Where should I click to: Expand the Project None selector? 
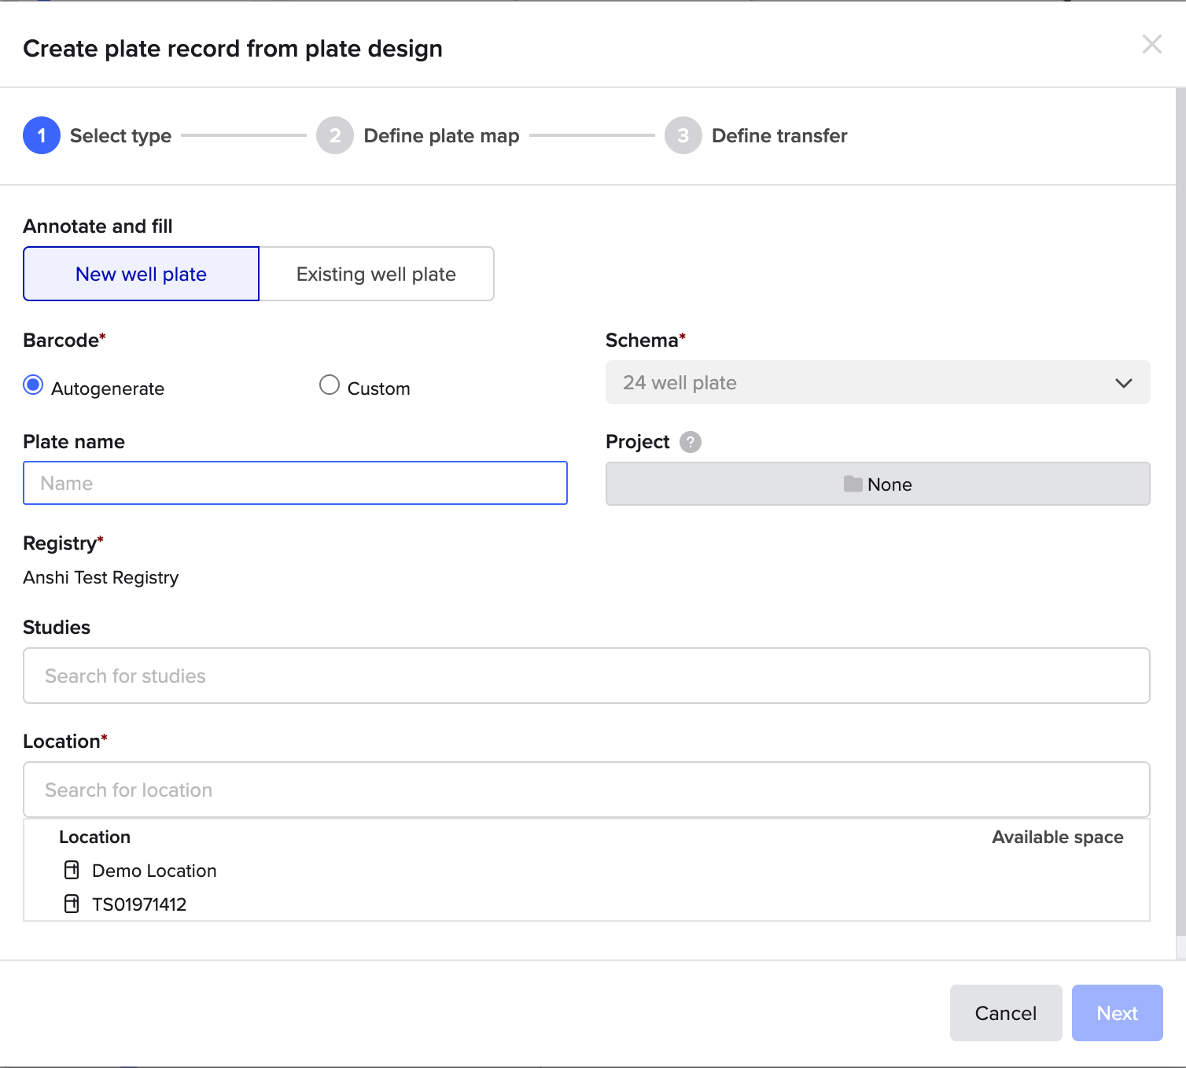pos(878,484)
